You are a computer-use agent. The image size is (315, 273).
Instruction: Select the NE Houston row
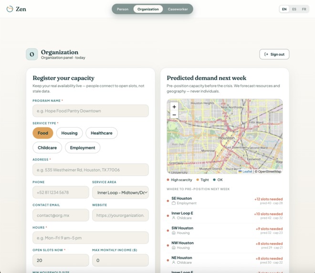point(225,260)
